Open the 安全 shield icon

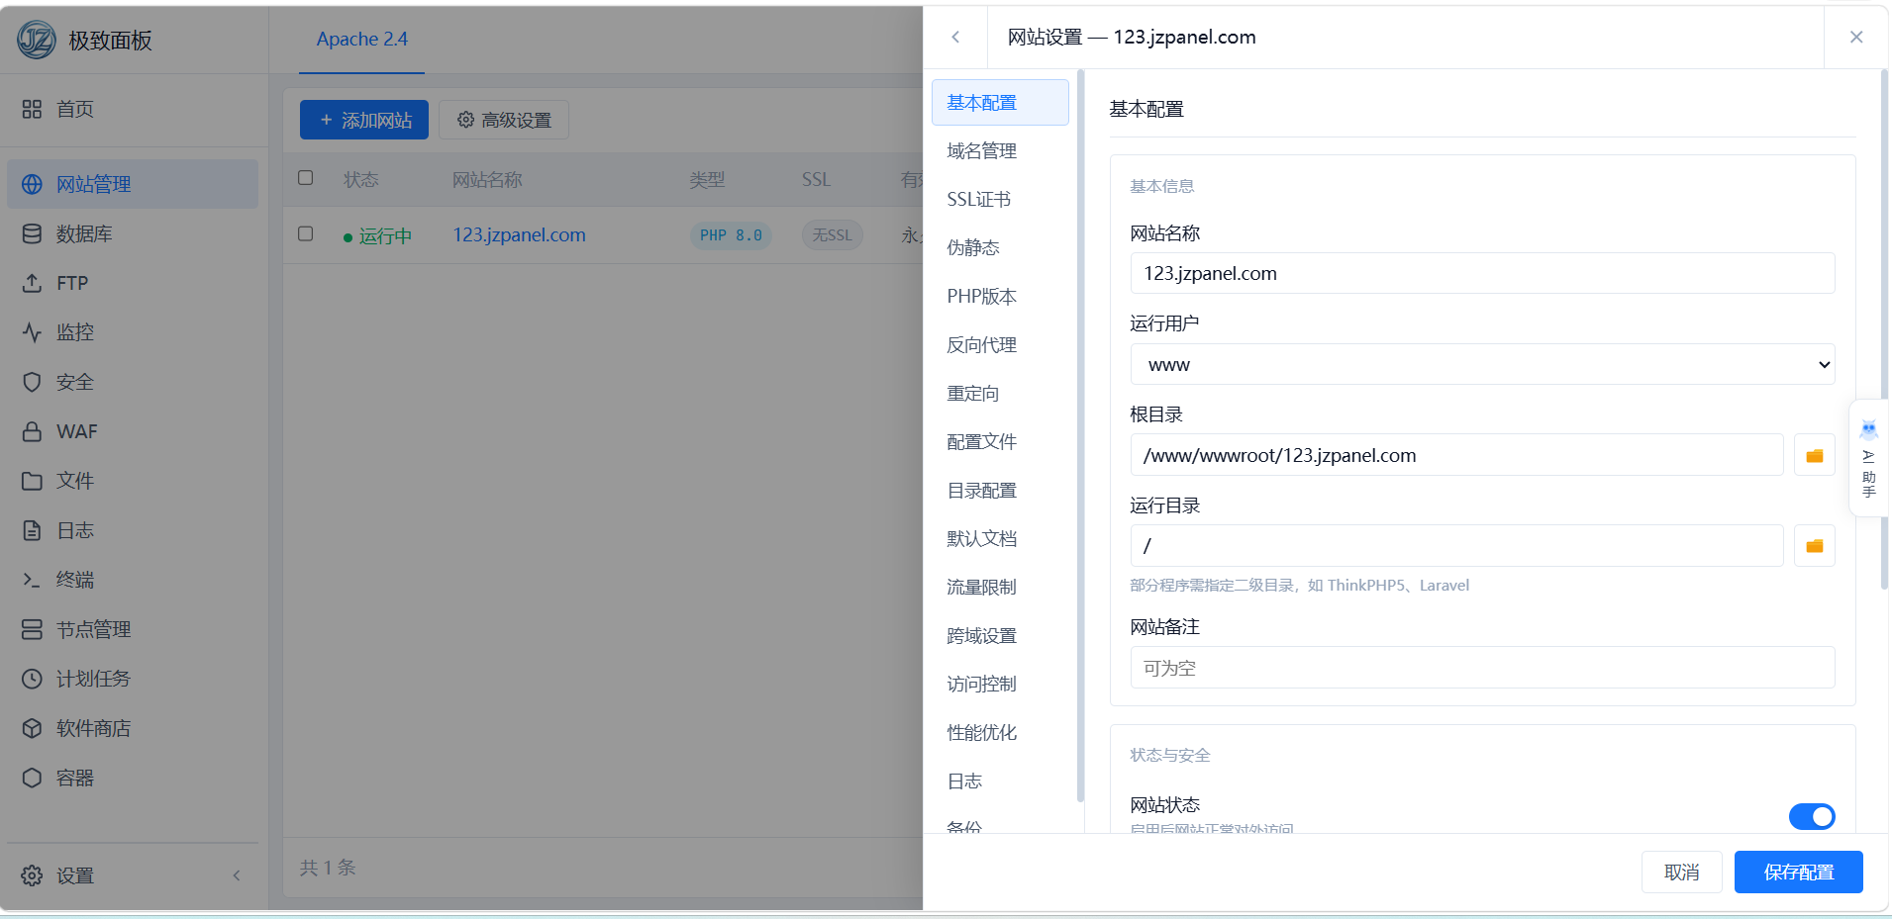click(x=32, y=382)
